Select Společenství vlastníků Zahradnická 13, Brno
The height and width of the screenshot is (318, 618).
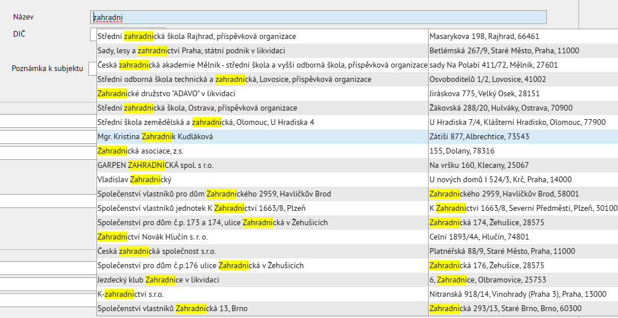(x=172, y=309)
